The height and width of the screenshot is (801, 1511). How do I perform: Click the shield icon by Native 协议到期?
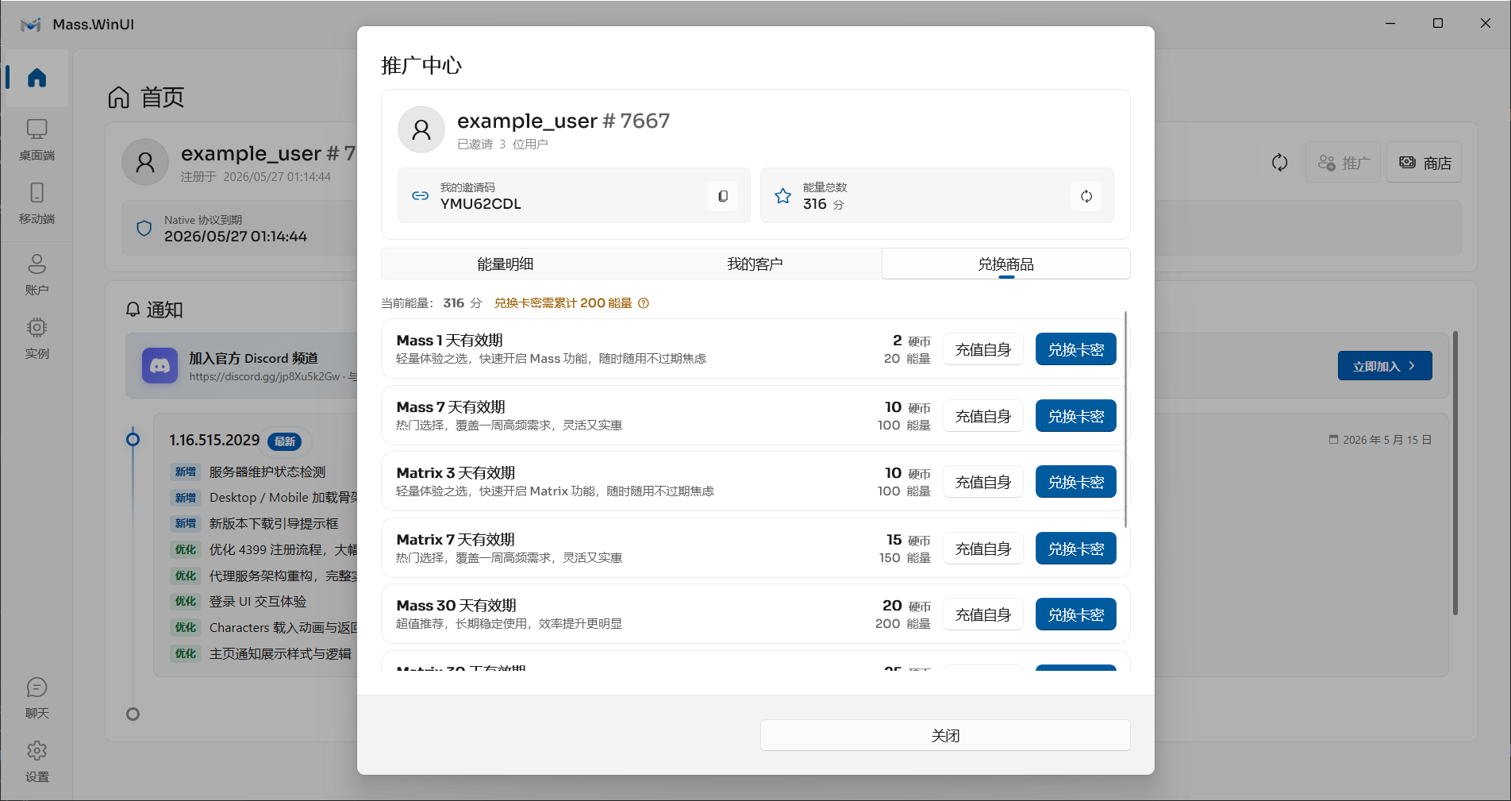(x=144, y=229)
